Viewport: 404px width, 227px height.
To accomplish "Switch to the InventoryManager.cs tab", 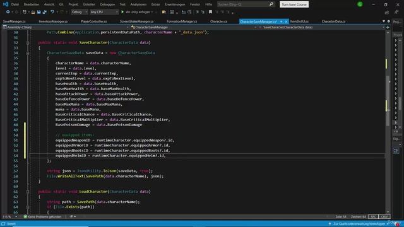I will (53, 21).
